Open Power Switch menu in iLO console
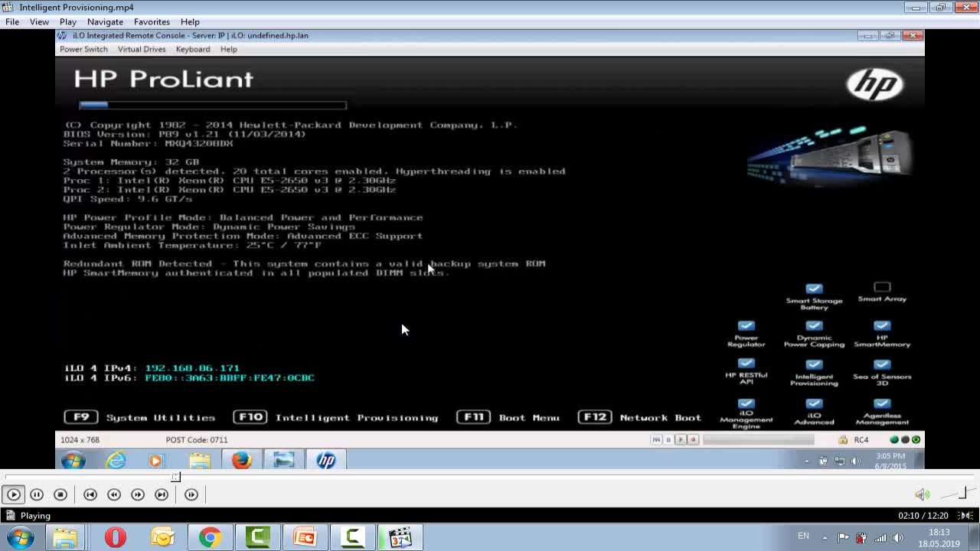The image size is (980, 551). [83, 49]
